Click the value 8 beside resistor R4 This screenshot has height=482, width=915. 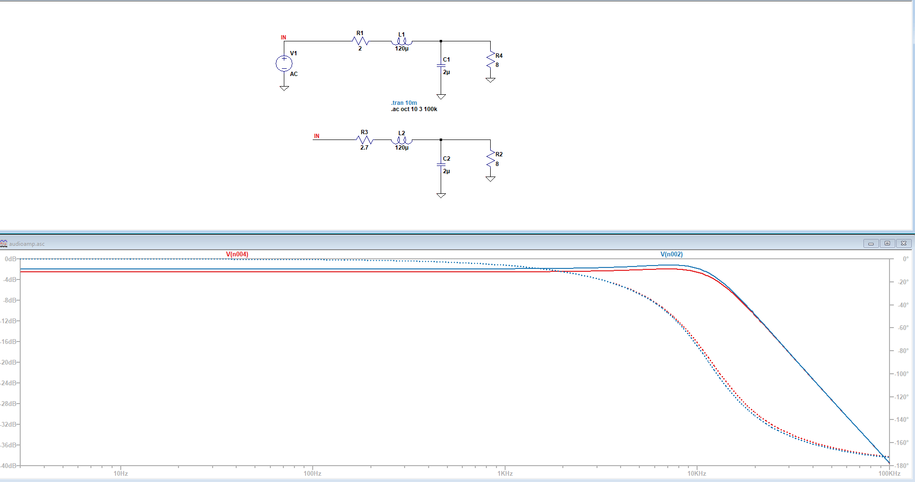[x=497, y=65]
